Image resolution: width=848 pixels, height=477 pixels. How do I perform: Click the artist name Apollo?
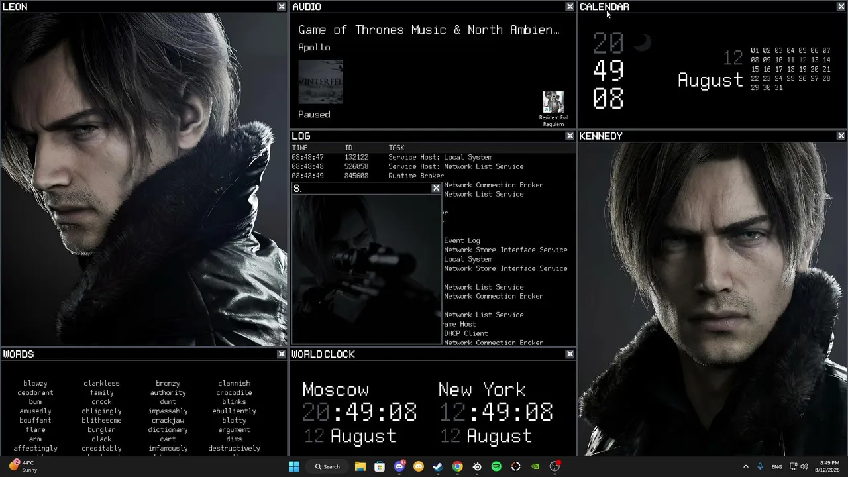pyautogui.click(x=314, y=47)
